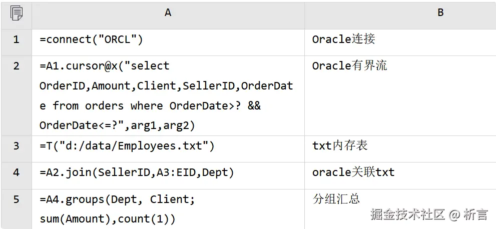Image resolution: width=496 pixels, height=229 pixels.
Task: Click cell containing =A2.join formula
Action: (x=137, y=172)
